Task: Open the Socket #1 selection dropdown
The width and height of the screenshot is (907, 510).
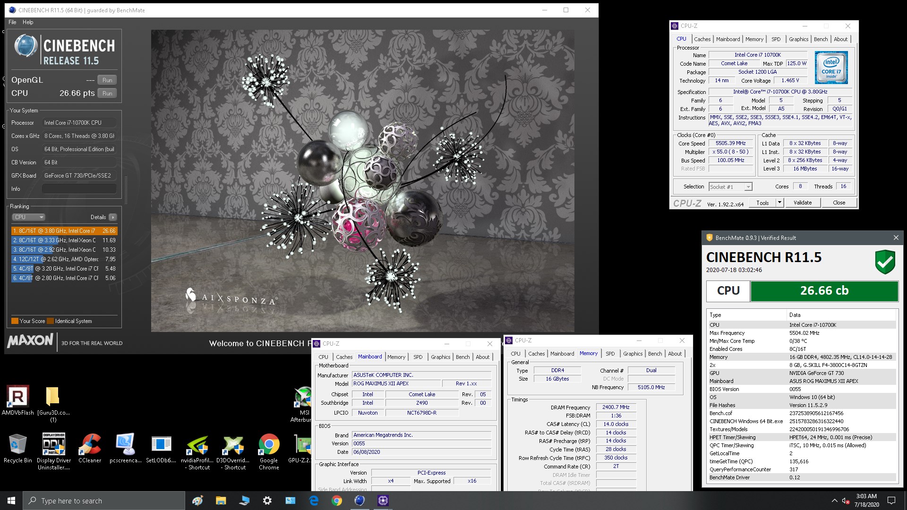Action: click(730, 187)
